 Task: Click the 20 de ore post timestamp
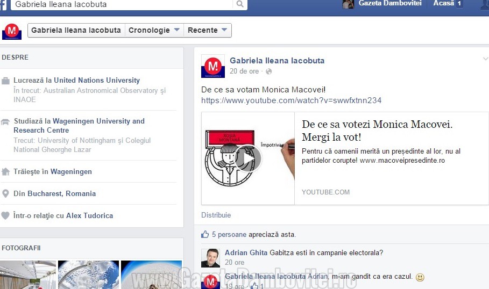pyautogui.click(x=244, y=71)
